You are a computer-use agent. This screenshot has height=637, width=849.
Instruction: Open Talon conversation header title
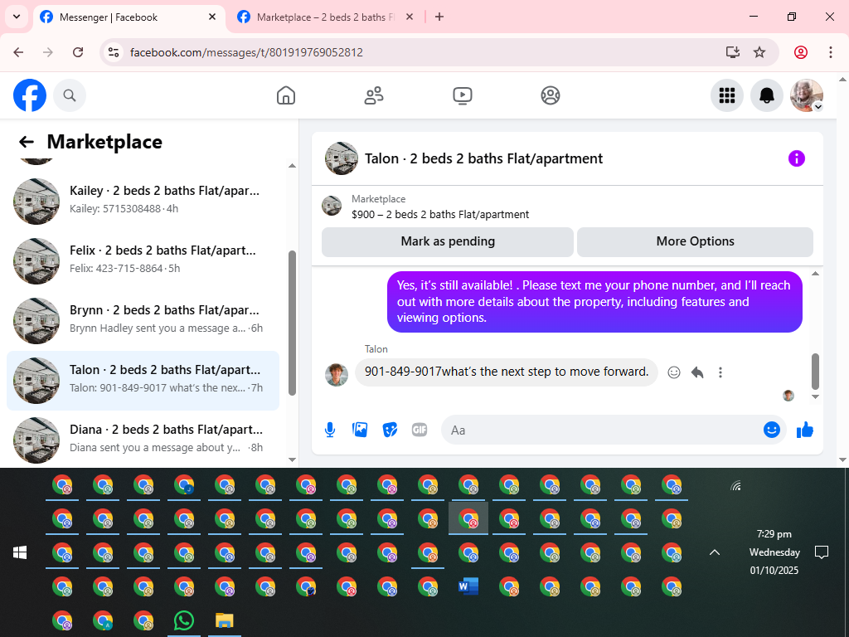(483, 158)
